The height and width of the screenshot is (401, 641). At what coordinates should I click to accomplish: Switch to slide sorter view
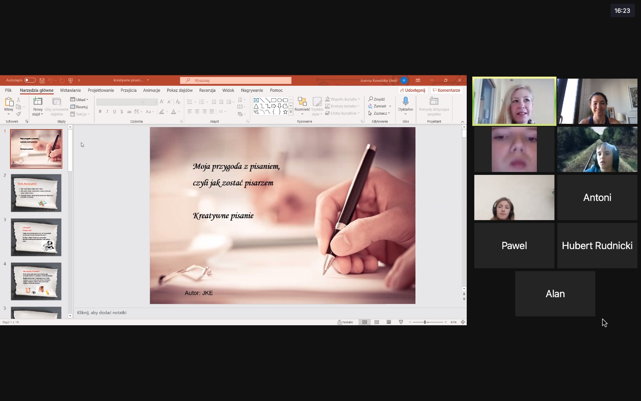pyautogui.click(x=377, y=322)
